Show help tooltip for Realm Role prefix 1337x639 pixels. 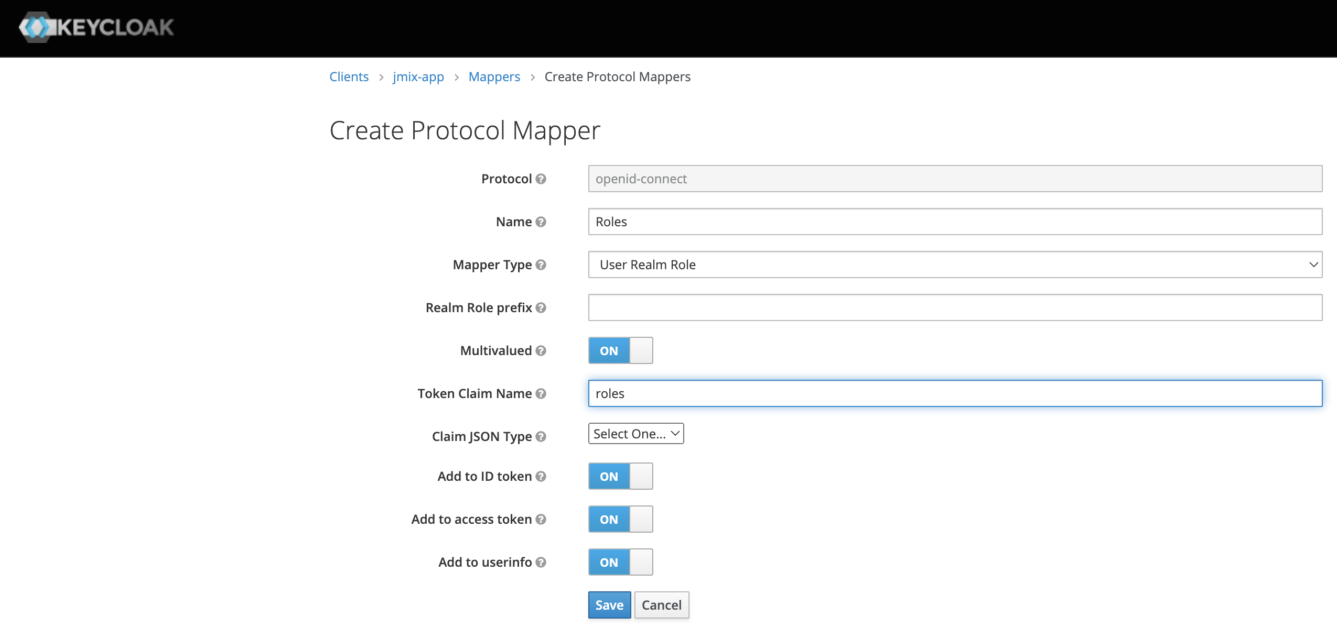point(541,308)
